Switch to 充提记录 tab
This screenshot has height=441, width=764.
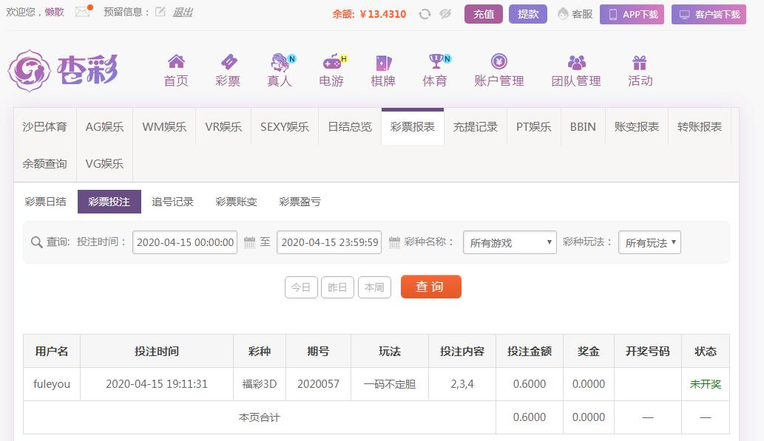pos(476,126)
